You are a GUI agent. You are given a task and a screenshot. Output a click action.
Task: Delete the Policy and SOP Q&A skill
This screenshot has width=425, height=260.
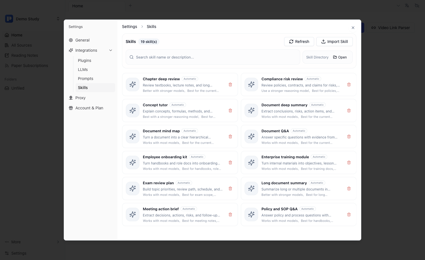(x=349, y=214)
